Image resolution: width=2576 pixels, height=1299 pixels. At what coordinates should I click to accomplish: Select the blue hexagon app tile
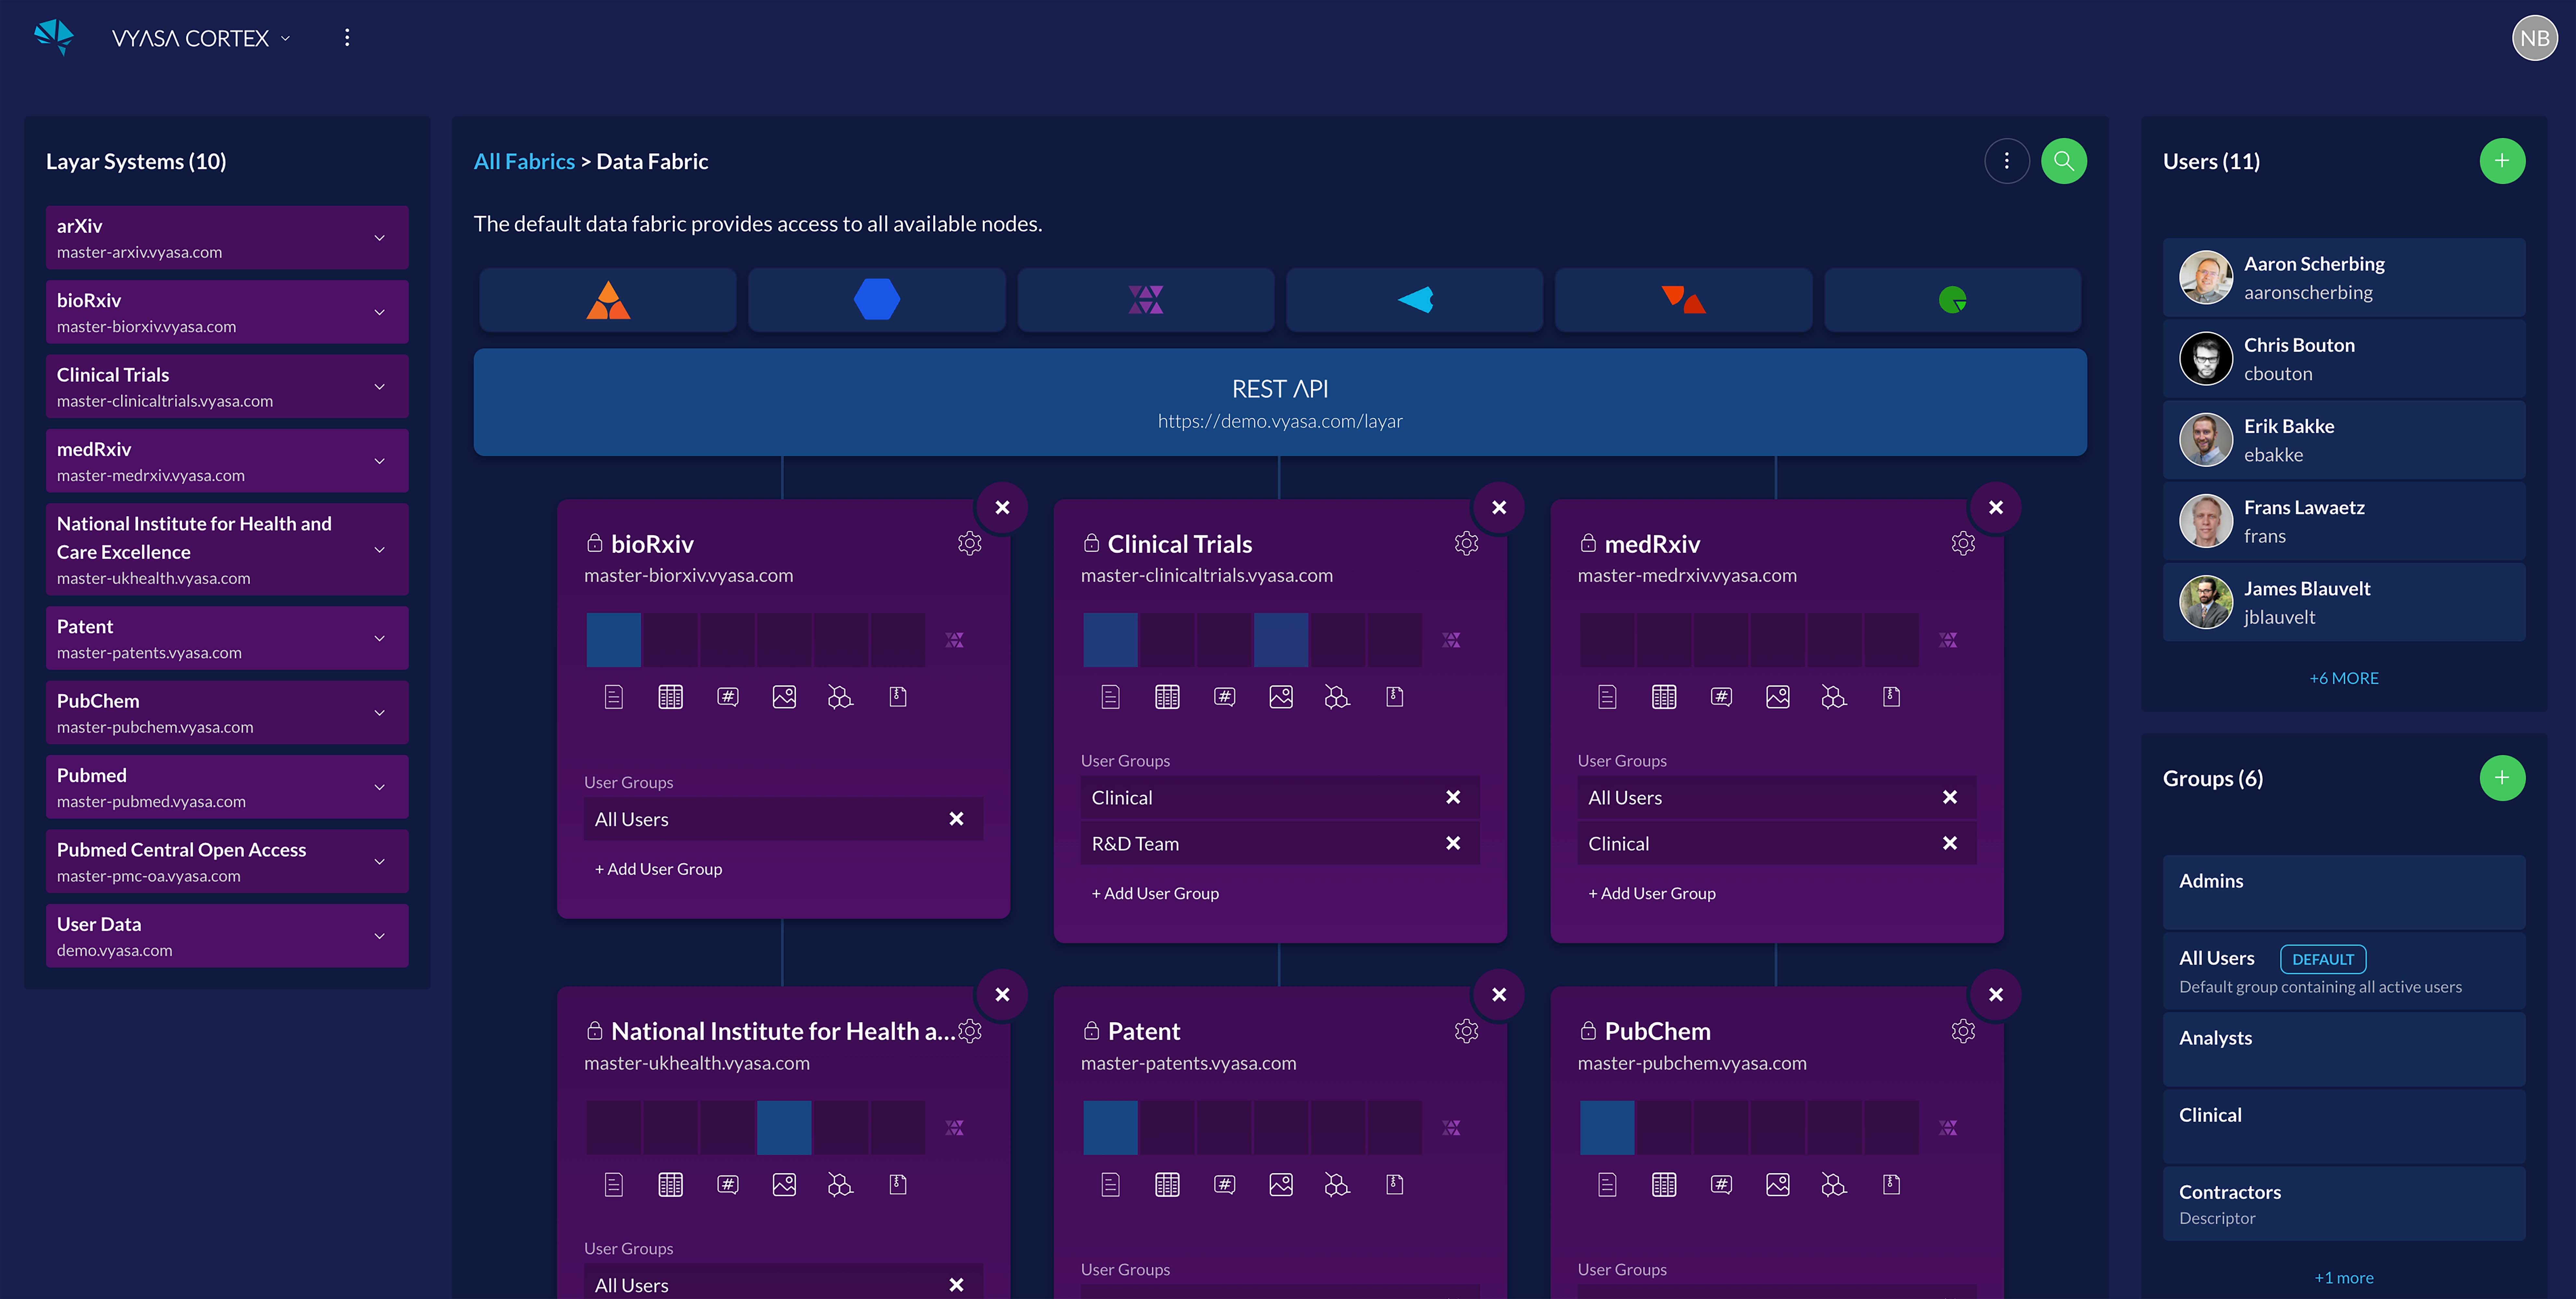point(877,300)
